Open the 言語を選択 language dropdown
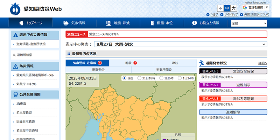Image resolution: width=280 pixels, height=140 pixels. tap(256, 7)
